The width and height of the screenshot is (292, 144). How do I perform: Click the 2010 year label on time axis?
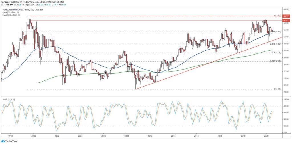pyautogui.click(x=150, y=136)
